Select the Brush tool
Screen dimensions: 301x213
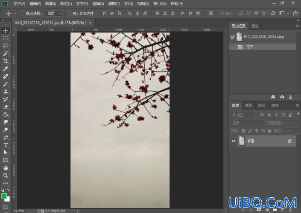point(6,84)
